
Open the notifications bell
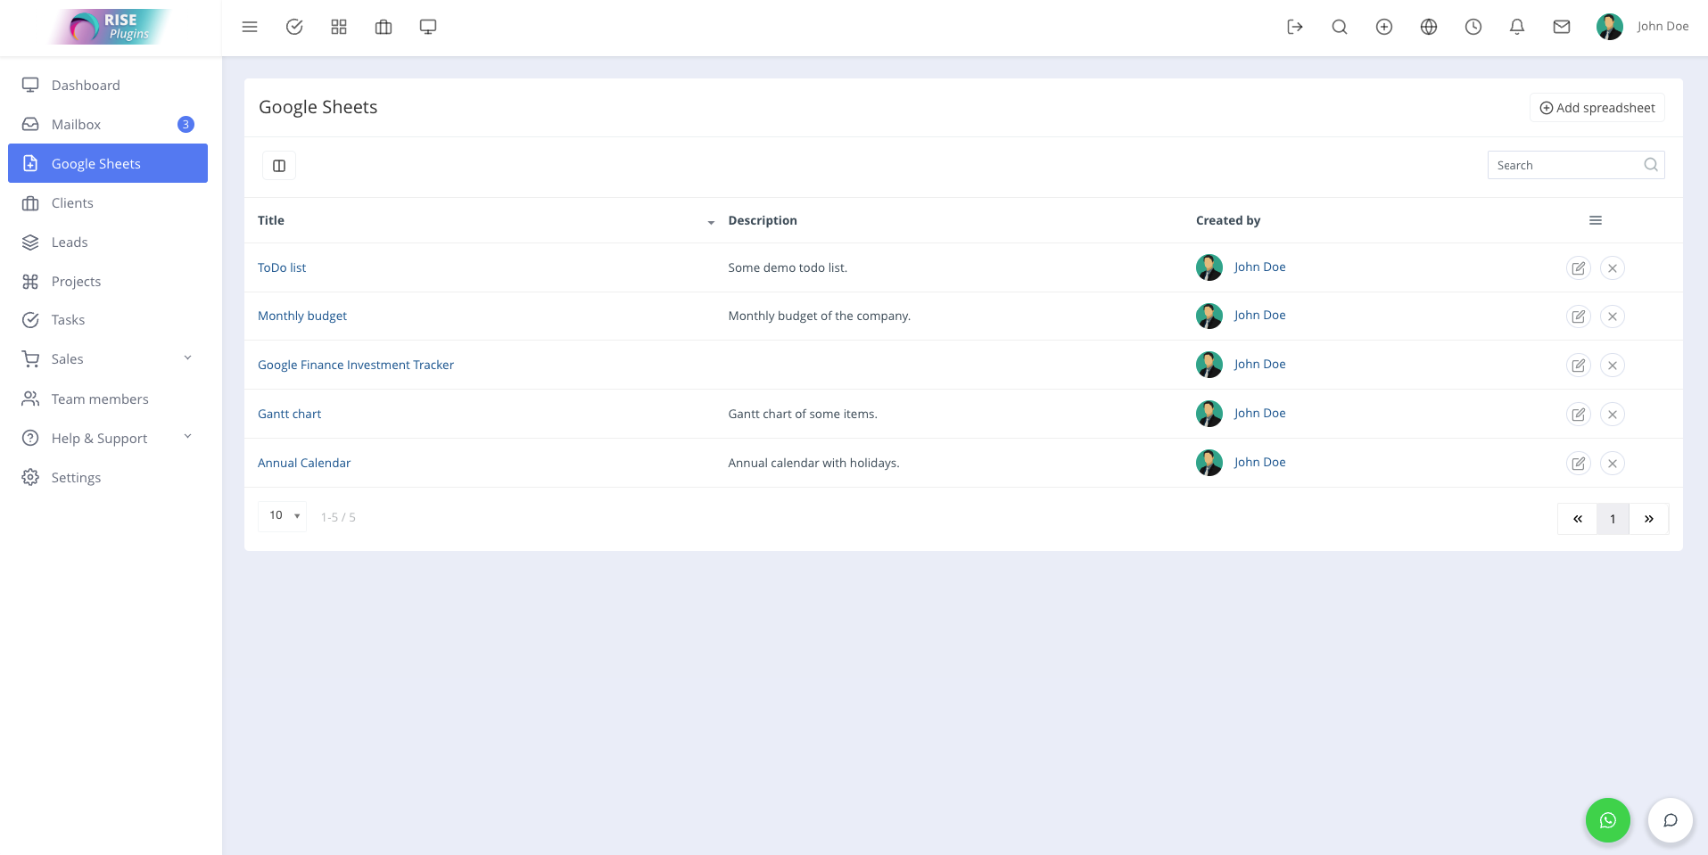1517,27
